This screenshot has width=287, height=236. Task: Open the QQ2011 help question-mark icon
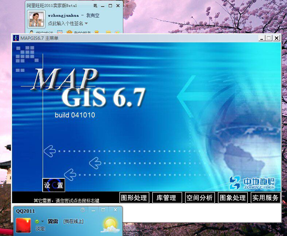click(x=83, y=210)
